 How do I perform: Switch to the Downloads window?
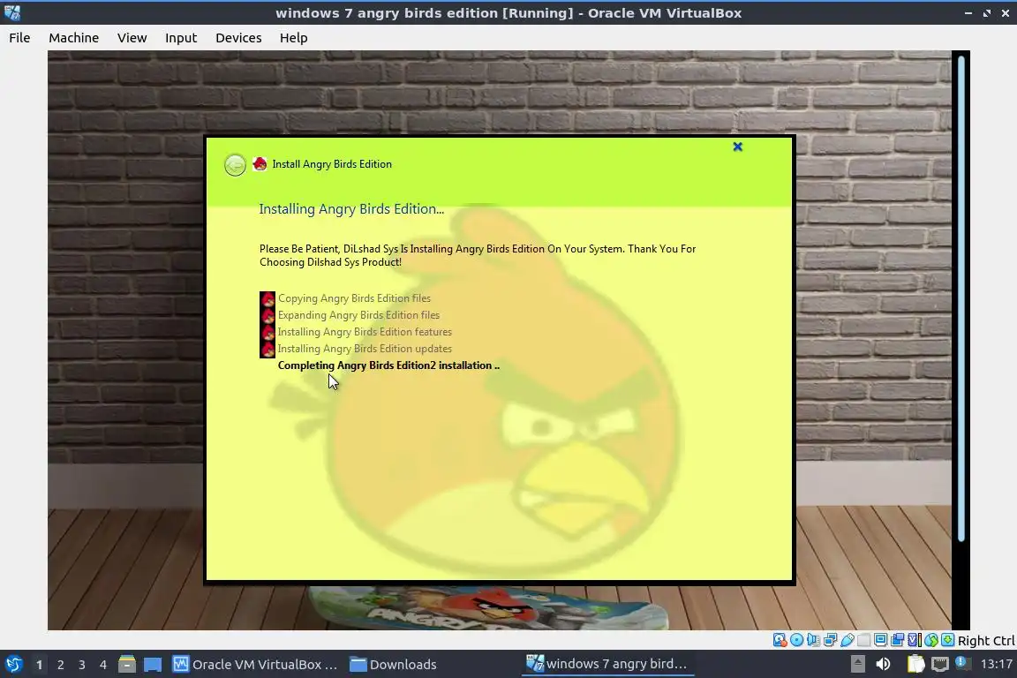[x=393, y=665]
